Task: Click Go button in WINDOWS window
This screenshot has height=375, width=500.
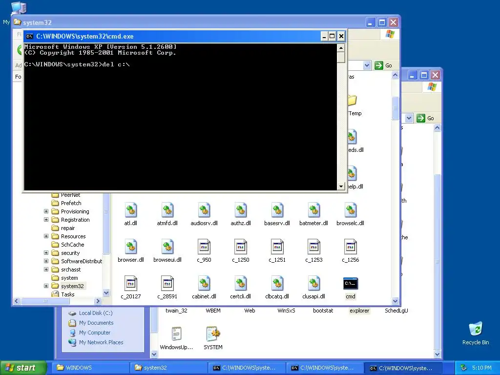Action: 426,118
